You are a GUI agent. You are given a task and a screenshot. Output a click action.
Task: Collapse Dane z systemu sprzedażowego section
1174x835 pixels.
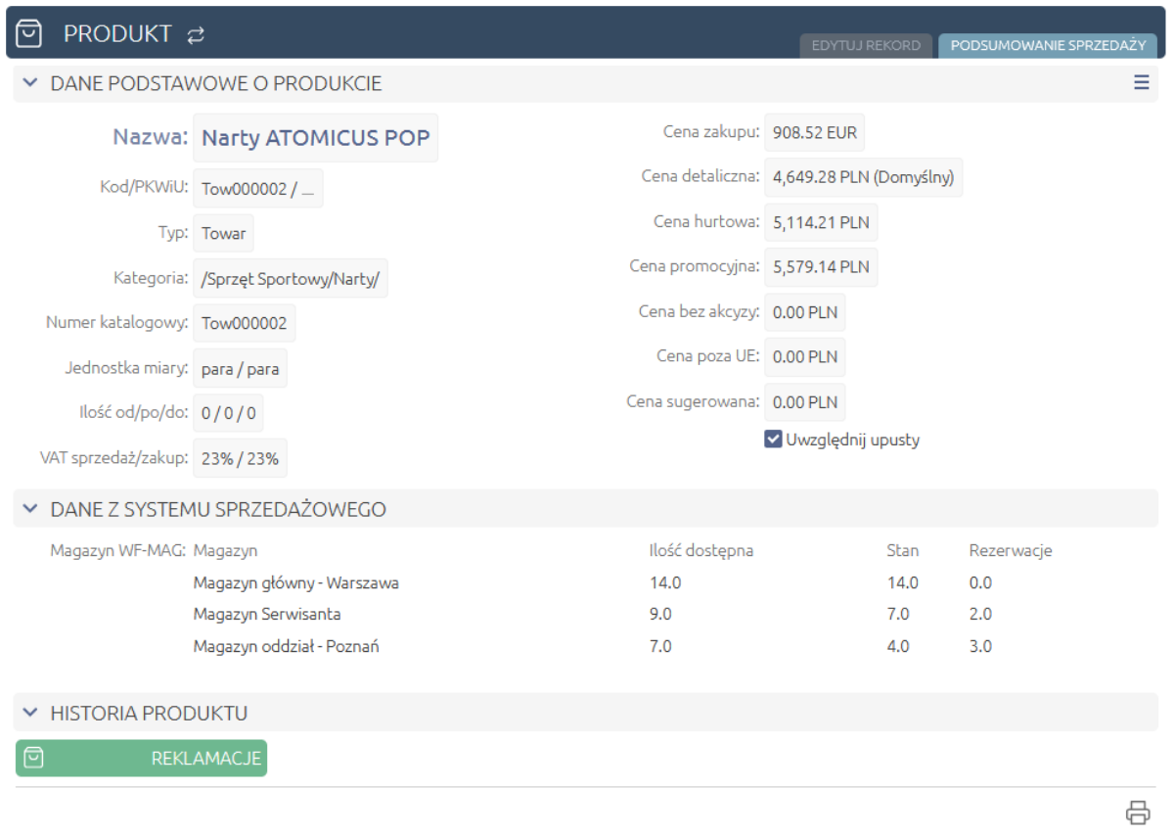tap(30, 510)
